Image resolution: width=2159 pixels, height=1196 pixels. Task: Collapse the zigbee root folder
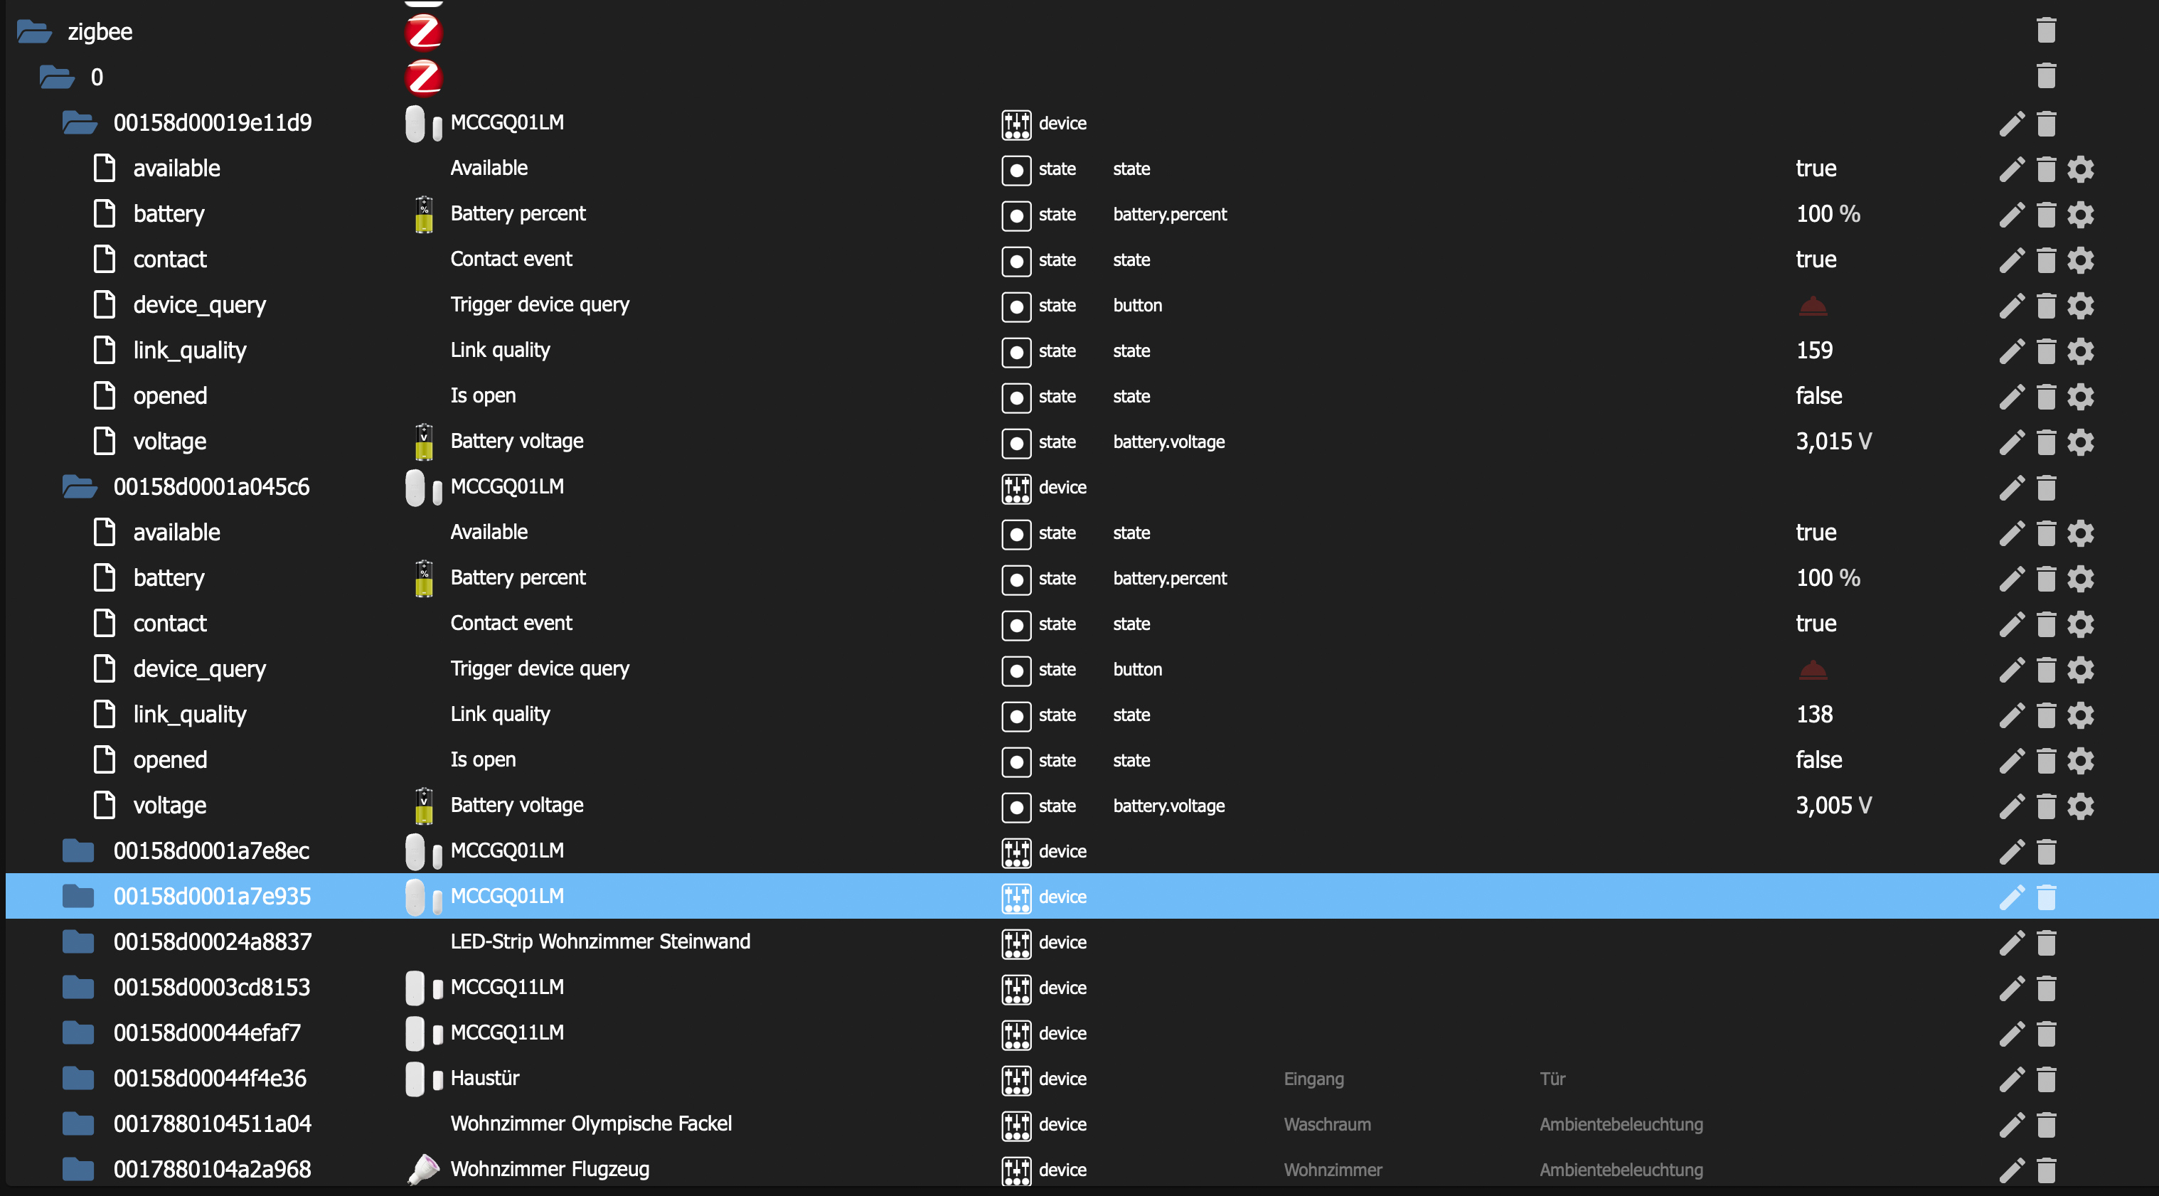click(34, 32)
